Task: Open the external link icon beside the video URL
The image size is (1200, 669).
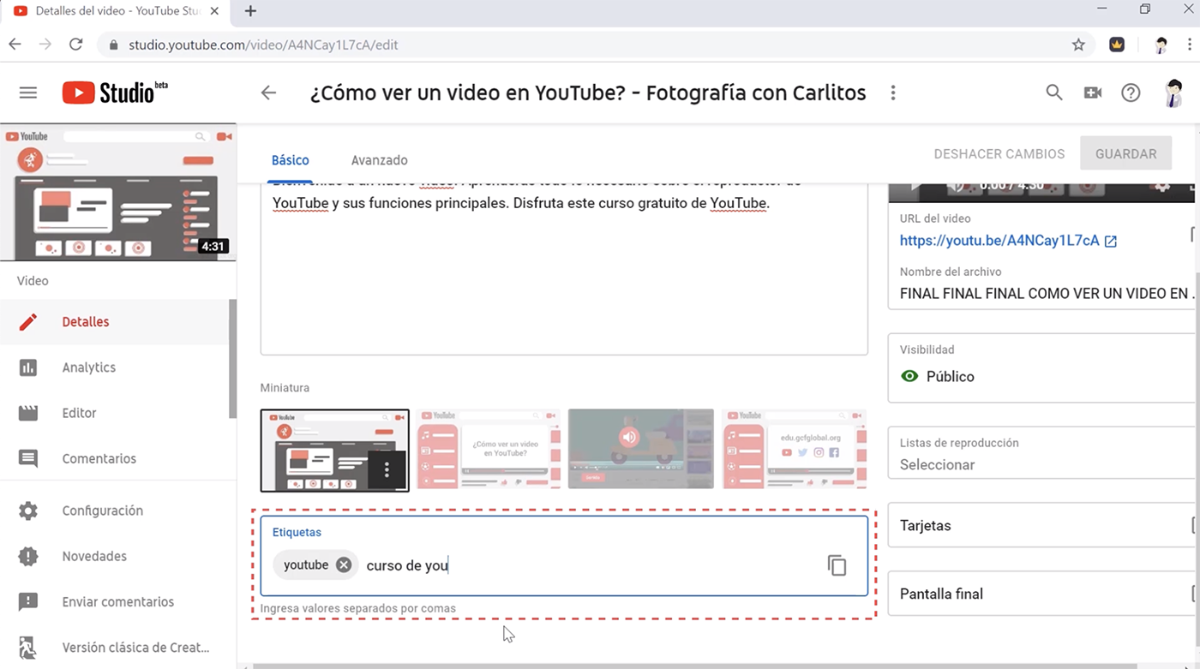Action: tap(1111, 242)
